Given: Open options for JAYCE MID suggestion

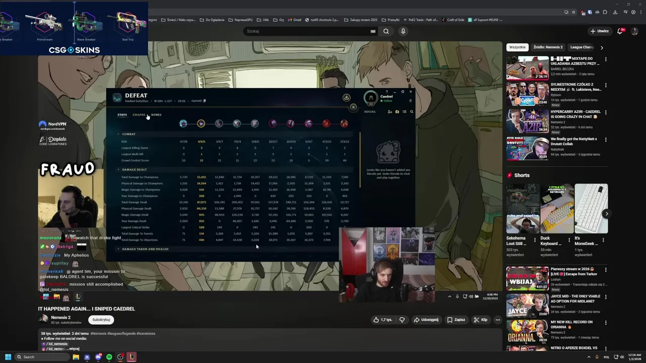Looking at the screenshot, I should 606,296.
